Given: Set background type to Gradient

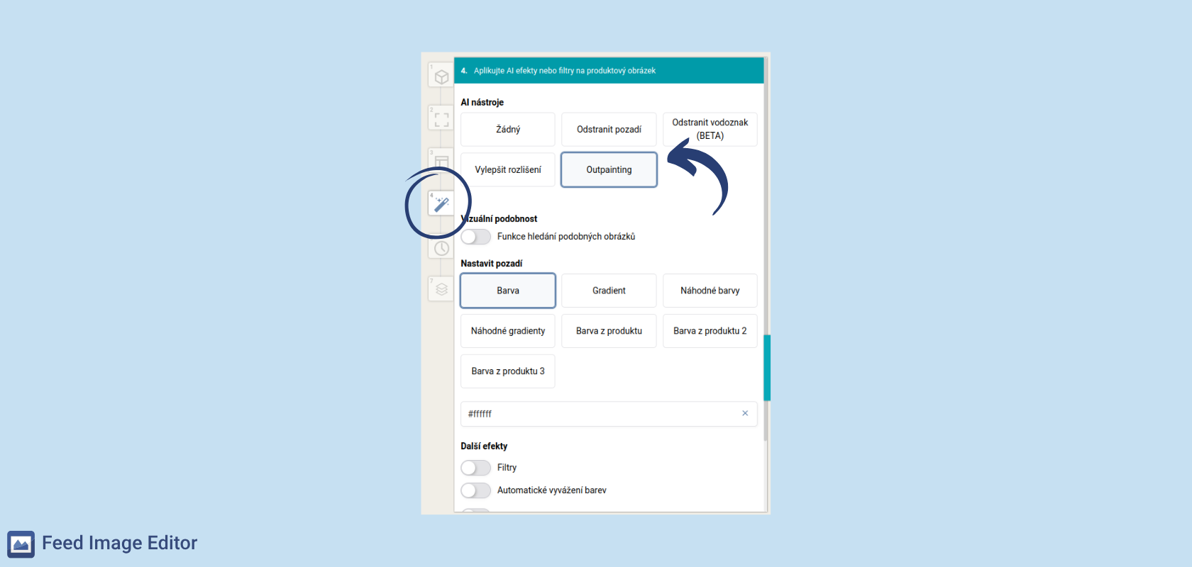Looking at the screenshot, I should (609, 291).
